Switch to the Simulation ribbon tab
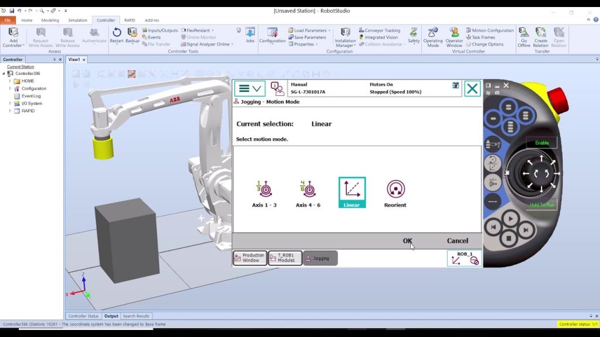Screen dimensions: 600x337 tap(78, 20)
